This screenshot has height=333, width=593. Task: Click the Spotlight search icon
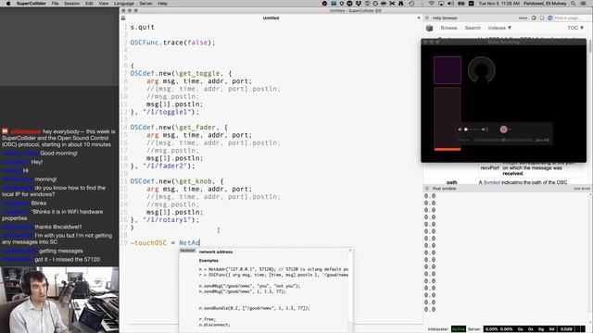(x=574, y=4)
